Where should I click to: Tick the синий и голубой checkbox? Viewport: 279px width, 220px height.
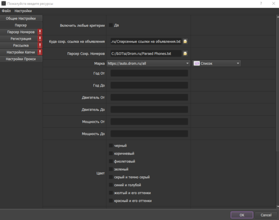coord(111,185)
